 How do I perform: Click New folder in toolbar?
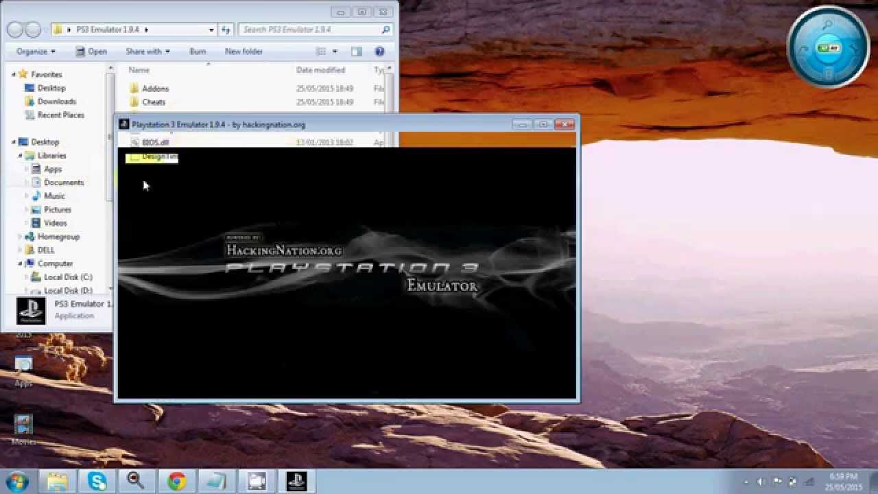pos(244,51)
